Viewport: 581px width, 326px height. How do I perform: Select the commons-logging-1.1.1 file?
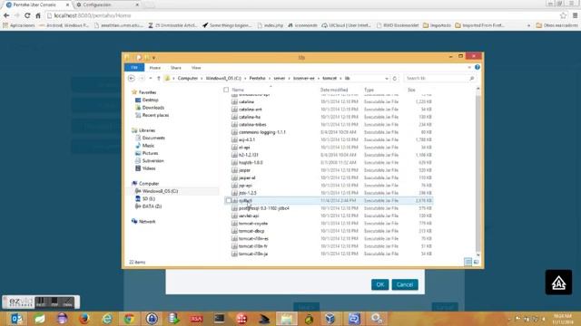[x=262, y=132]
